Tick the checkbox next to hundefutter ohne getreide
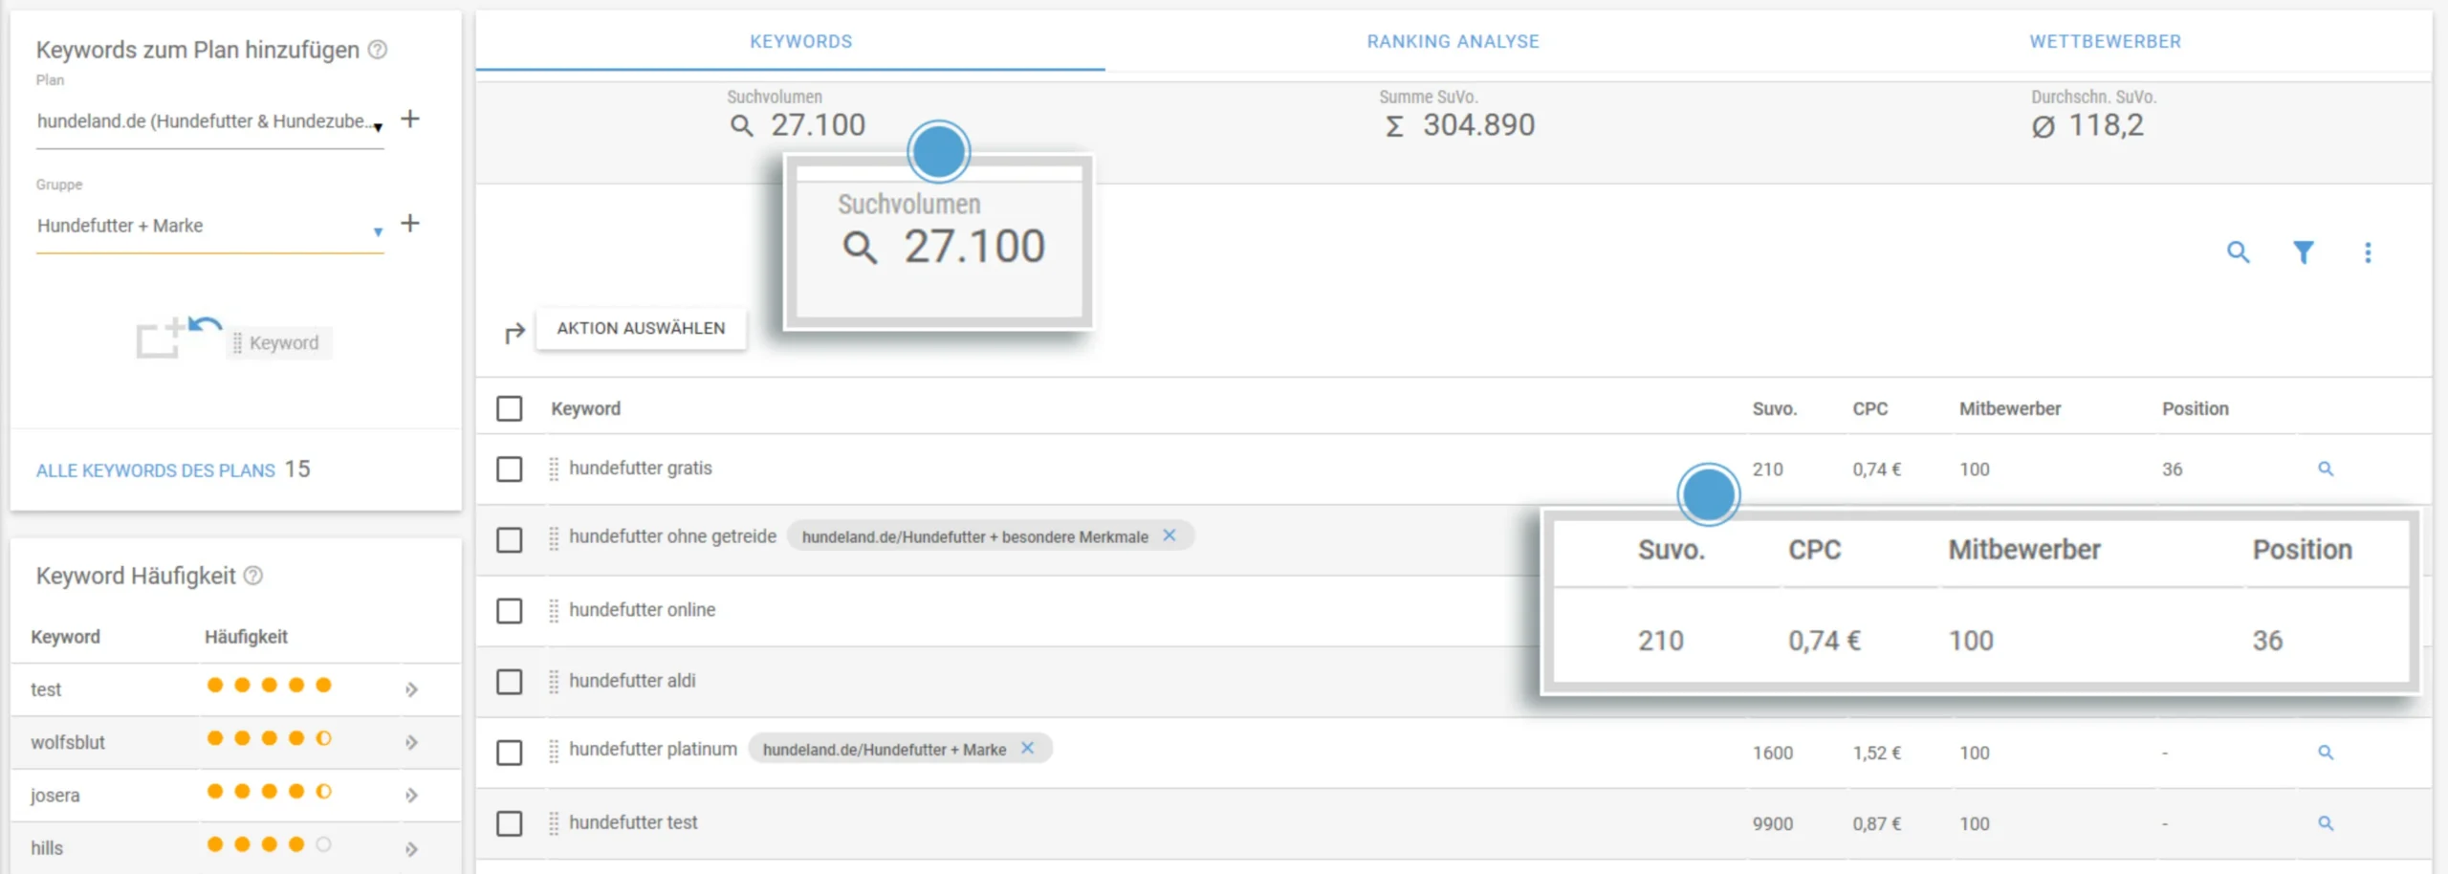Viewport: 2448px width, 874px height. 510,537
